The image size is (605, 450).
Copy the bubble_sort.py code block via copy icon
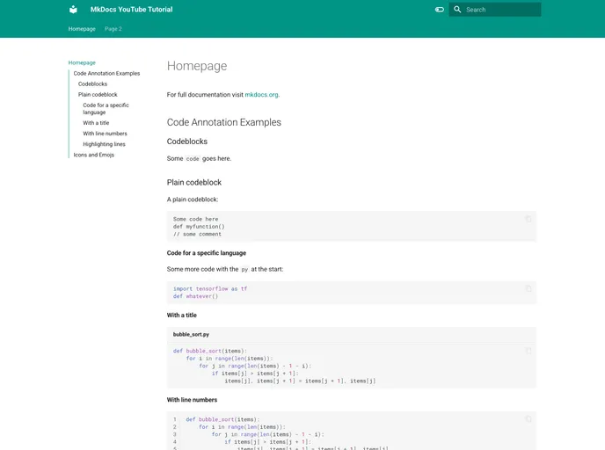coord(528,351)
